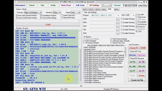Toggle Use Ini File Settings checkbox
Viewport: 162px width, 91px height.
(x=41, y=18)
